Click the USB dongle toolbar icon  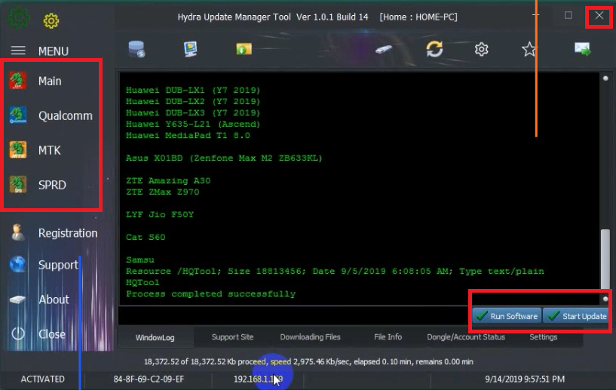(384, 50)
